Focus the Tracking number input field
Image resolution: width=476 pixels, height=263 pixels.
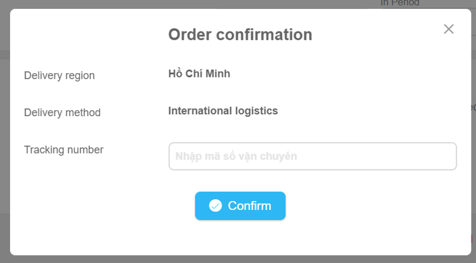tap(312, 156)
